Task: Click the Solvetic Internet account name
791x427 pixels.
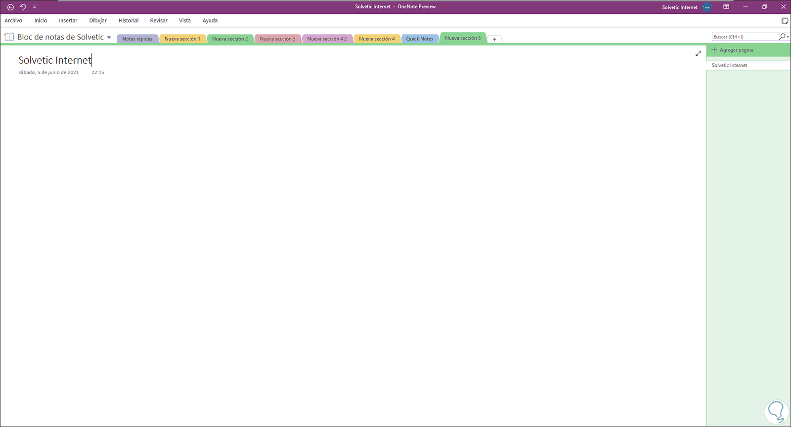Action: (680, 7)
